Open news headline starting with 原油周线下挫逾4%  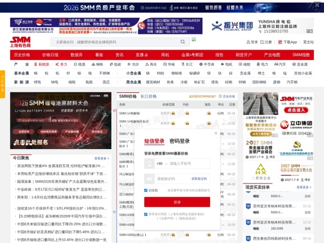(60, 166)
